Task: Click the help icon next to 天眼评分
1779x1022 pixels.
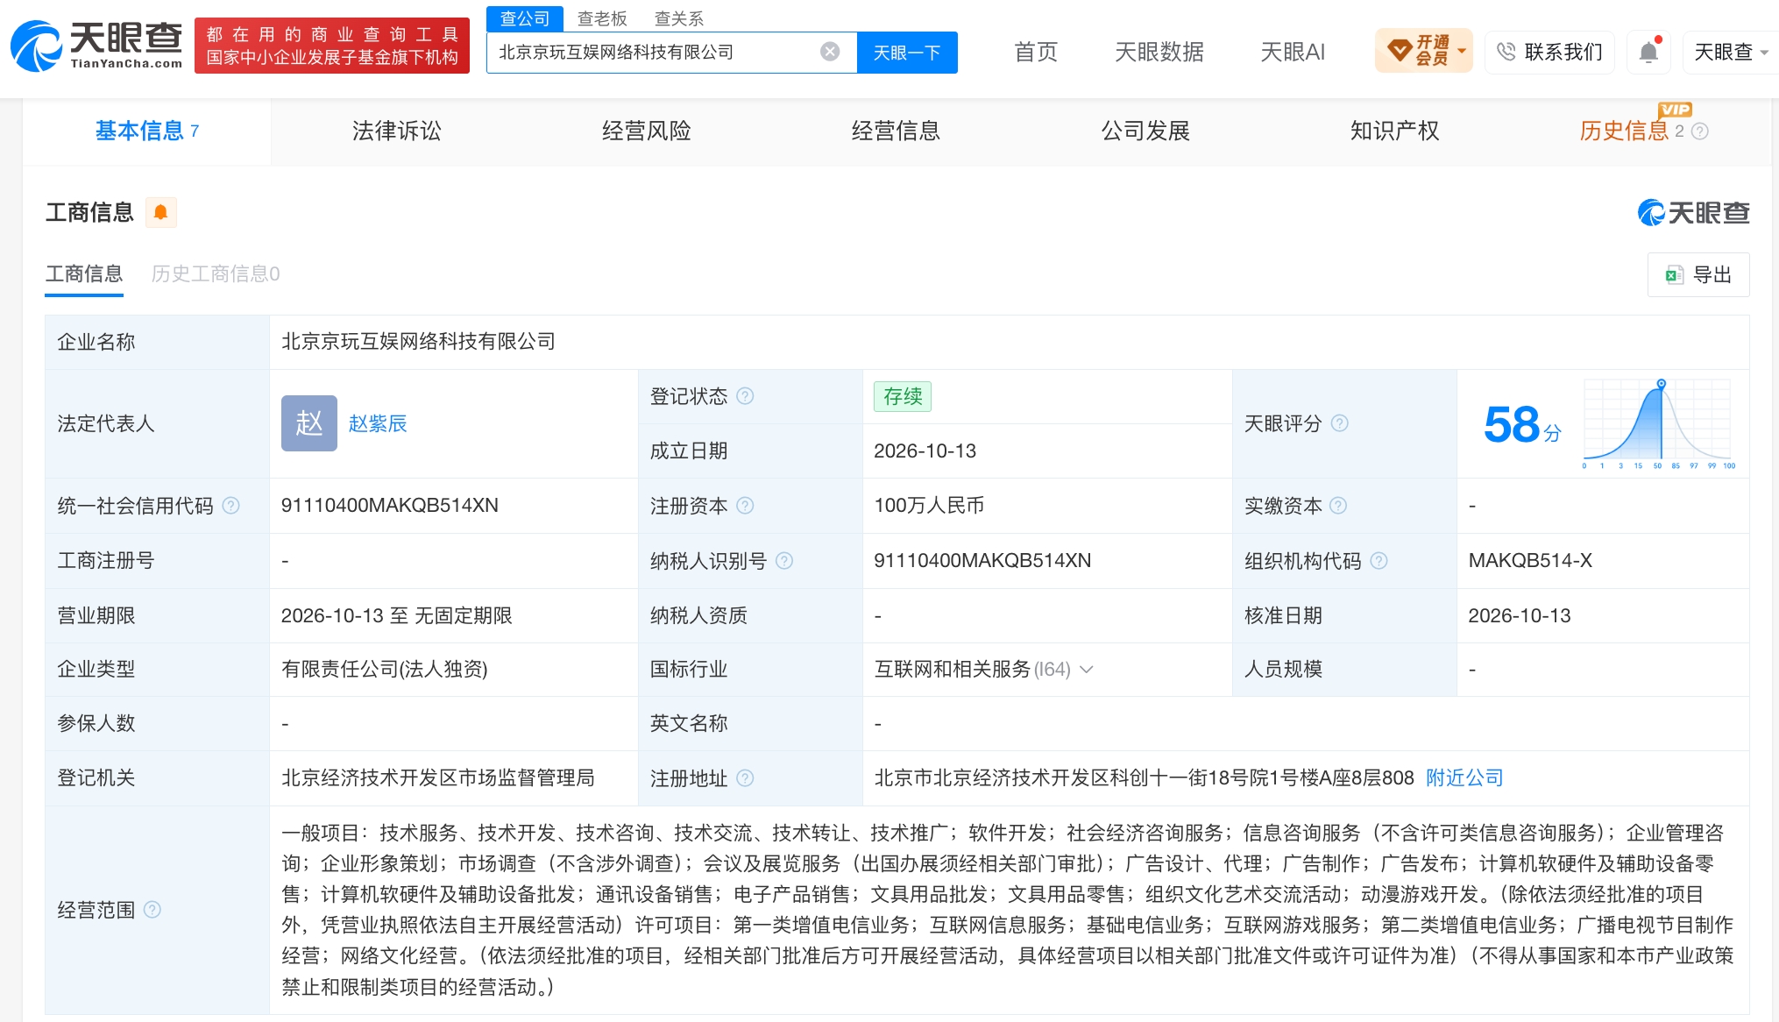Action: tap(1339, 423)
